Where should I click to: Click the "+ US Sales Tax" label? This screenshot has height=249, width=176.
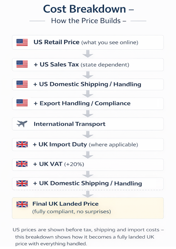tap(56, 64)
